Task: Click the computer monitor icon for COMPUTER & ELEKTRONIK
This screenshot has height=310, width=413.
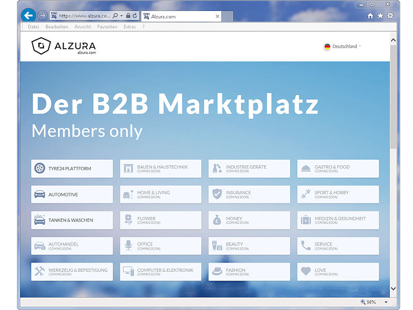Action: pyautogui.click(x=128, y=271)
